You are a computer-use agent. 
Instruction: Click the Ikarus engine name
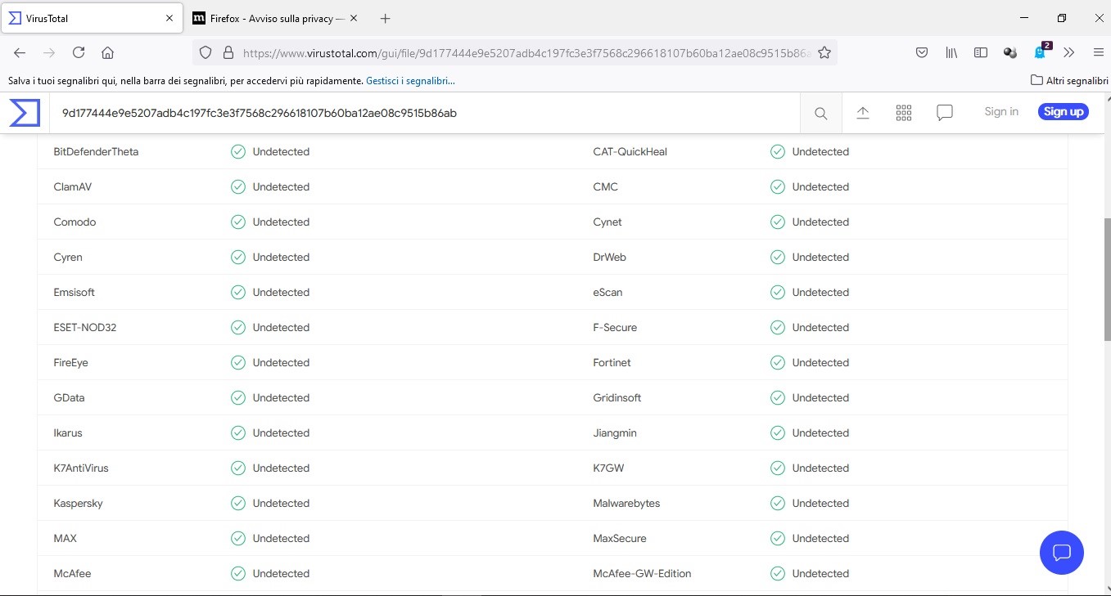click(x=68, y=433)
